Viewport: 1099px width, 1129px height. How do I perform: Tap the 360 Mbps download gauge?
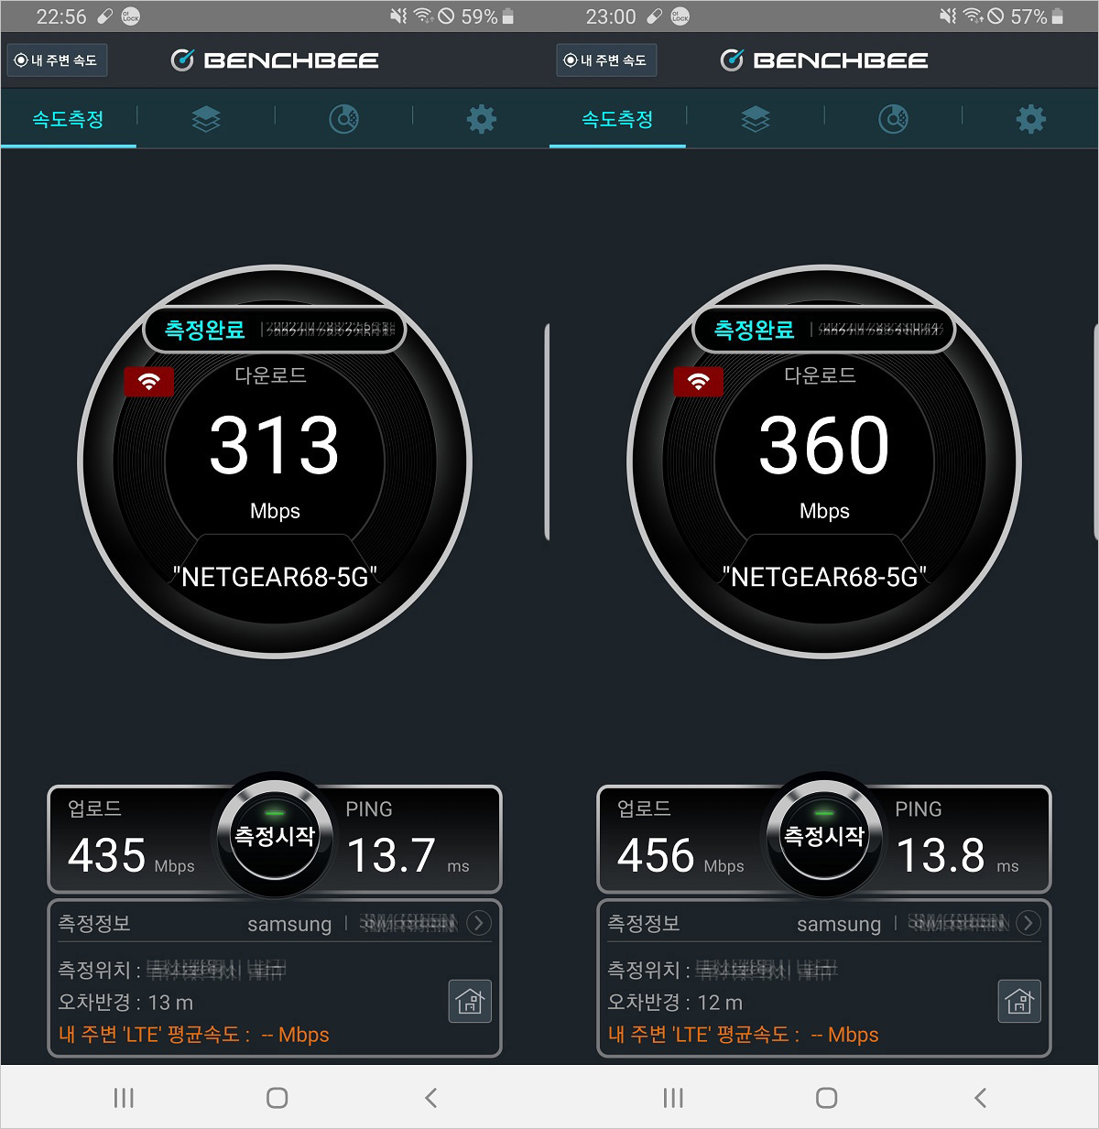coord(824,461)
